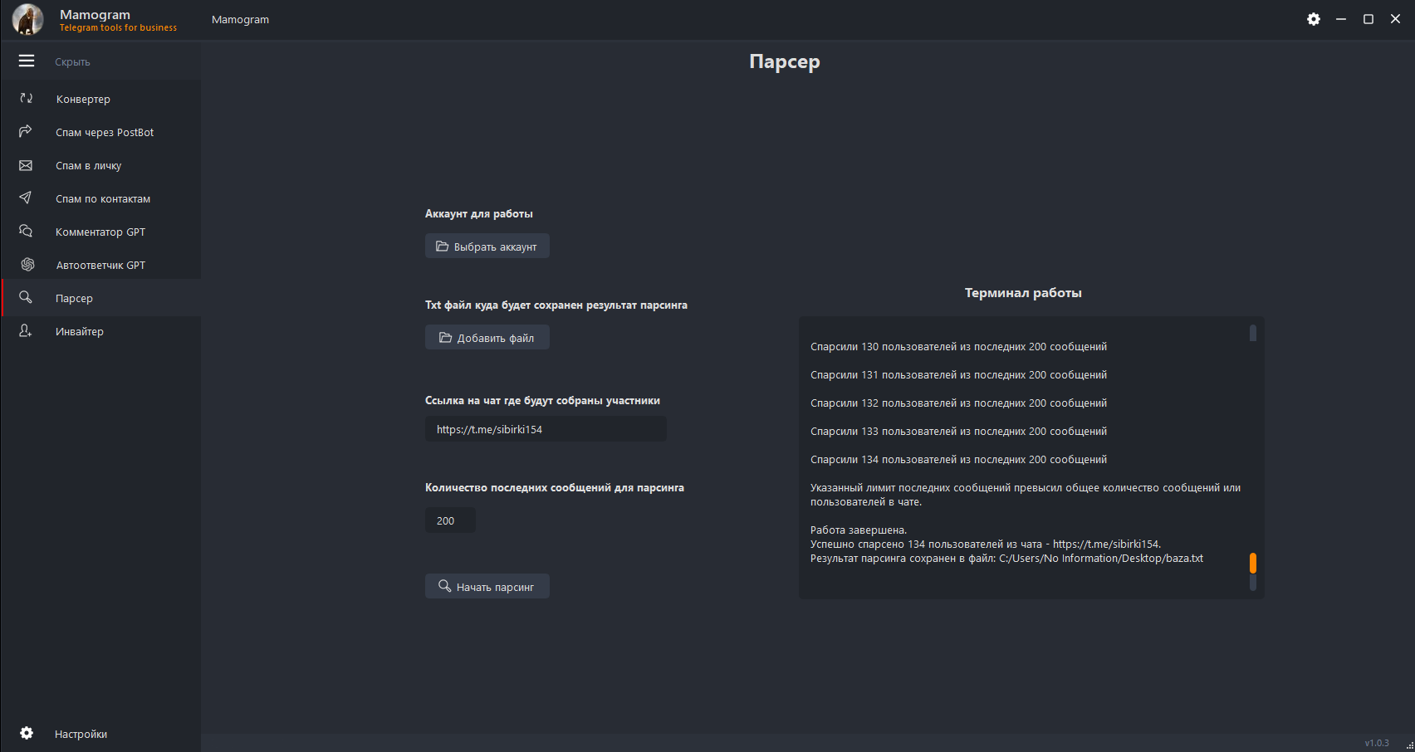Maximize the Mamogram window
1415x752 pixels.
1368,19
